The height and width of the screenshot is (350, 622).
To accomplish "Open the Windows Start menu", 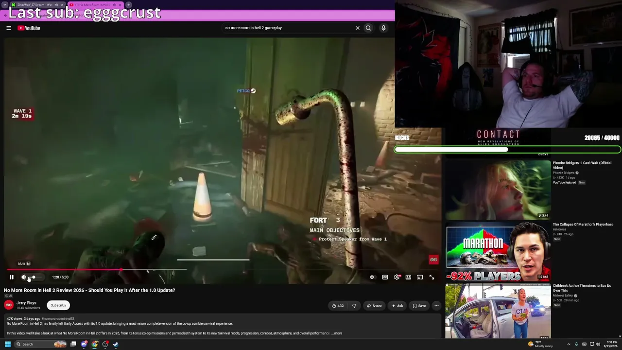I will (x=7, y=344).
